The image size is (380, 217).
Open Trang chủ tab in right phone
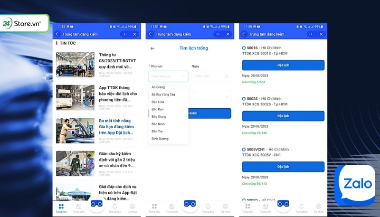[247, 208]
